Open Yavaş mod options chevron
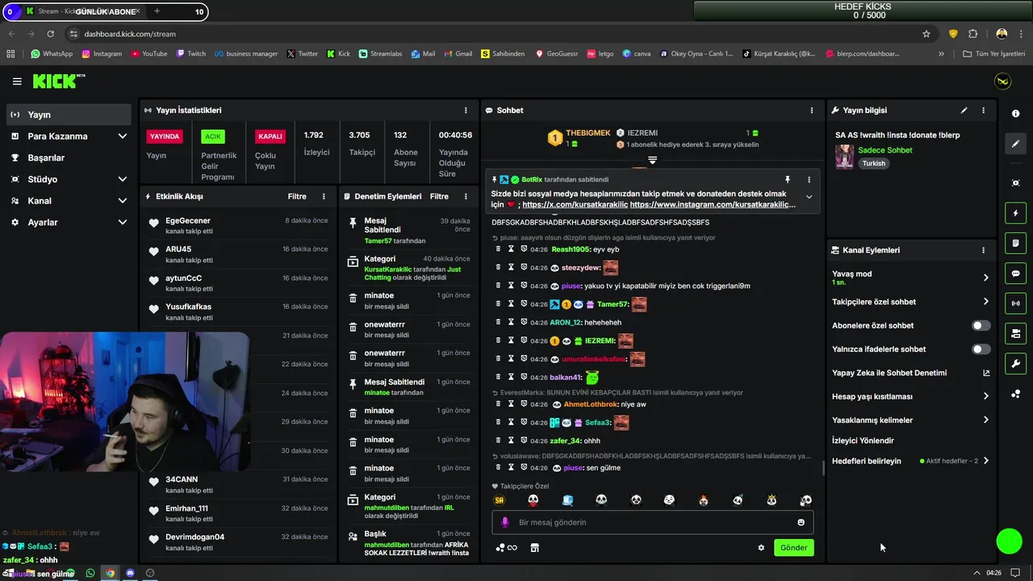Viewport: 1033px width, 581px height. tap(985, 278)
